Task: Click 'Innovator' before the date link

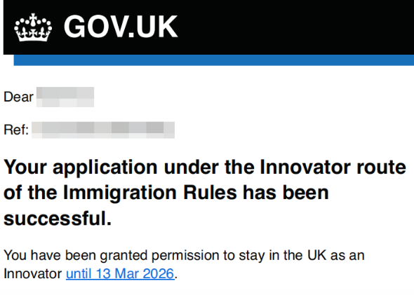Action: [x=33, y=274]
